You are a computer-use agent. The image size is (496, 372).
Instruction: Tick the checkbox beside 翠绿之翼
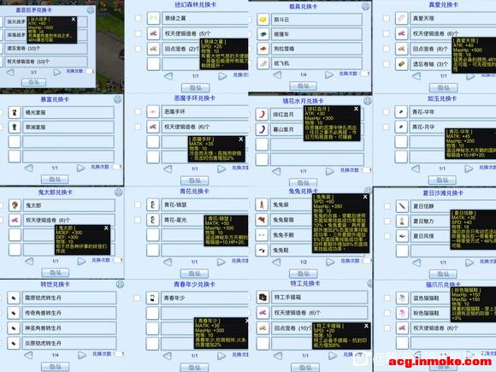pyautogui.click(x=139, y=18)
